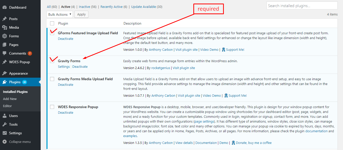The width and height of the screenshot is (343, 150).
Task: Deactivate the Gravity Forms plugin
Action: [x=80, y=67]
